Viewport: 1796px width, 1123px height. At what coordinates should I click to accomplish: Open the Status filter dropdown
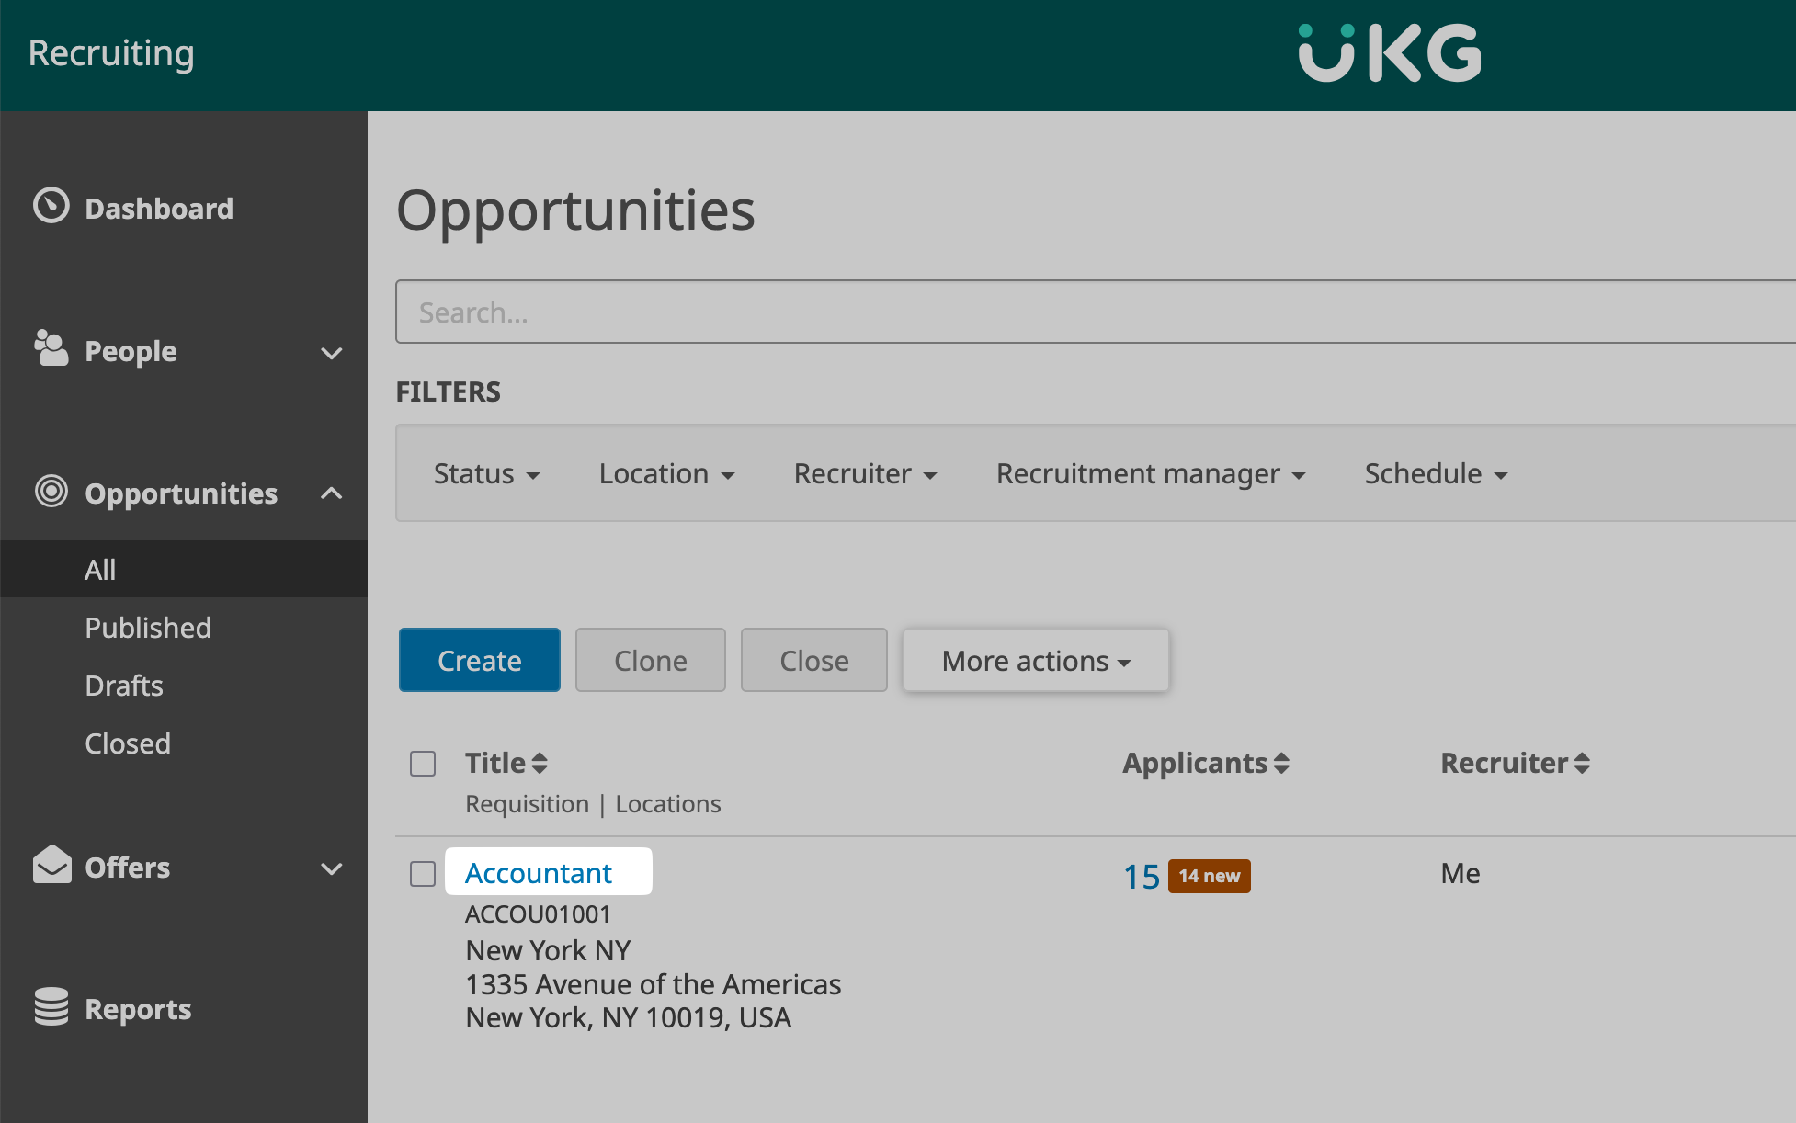tap(486, 474)
